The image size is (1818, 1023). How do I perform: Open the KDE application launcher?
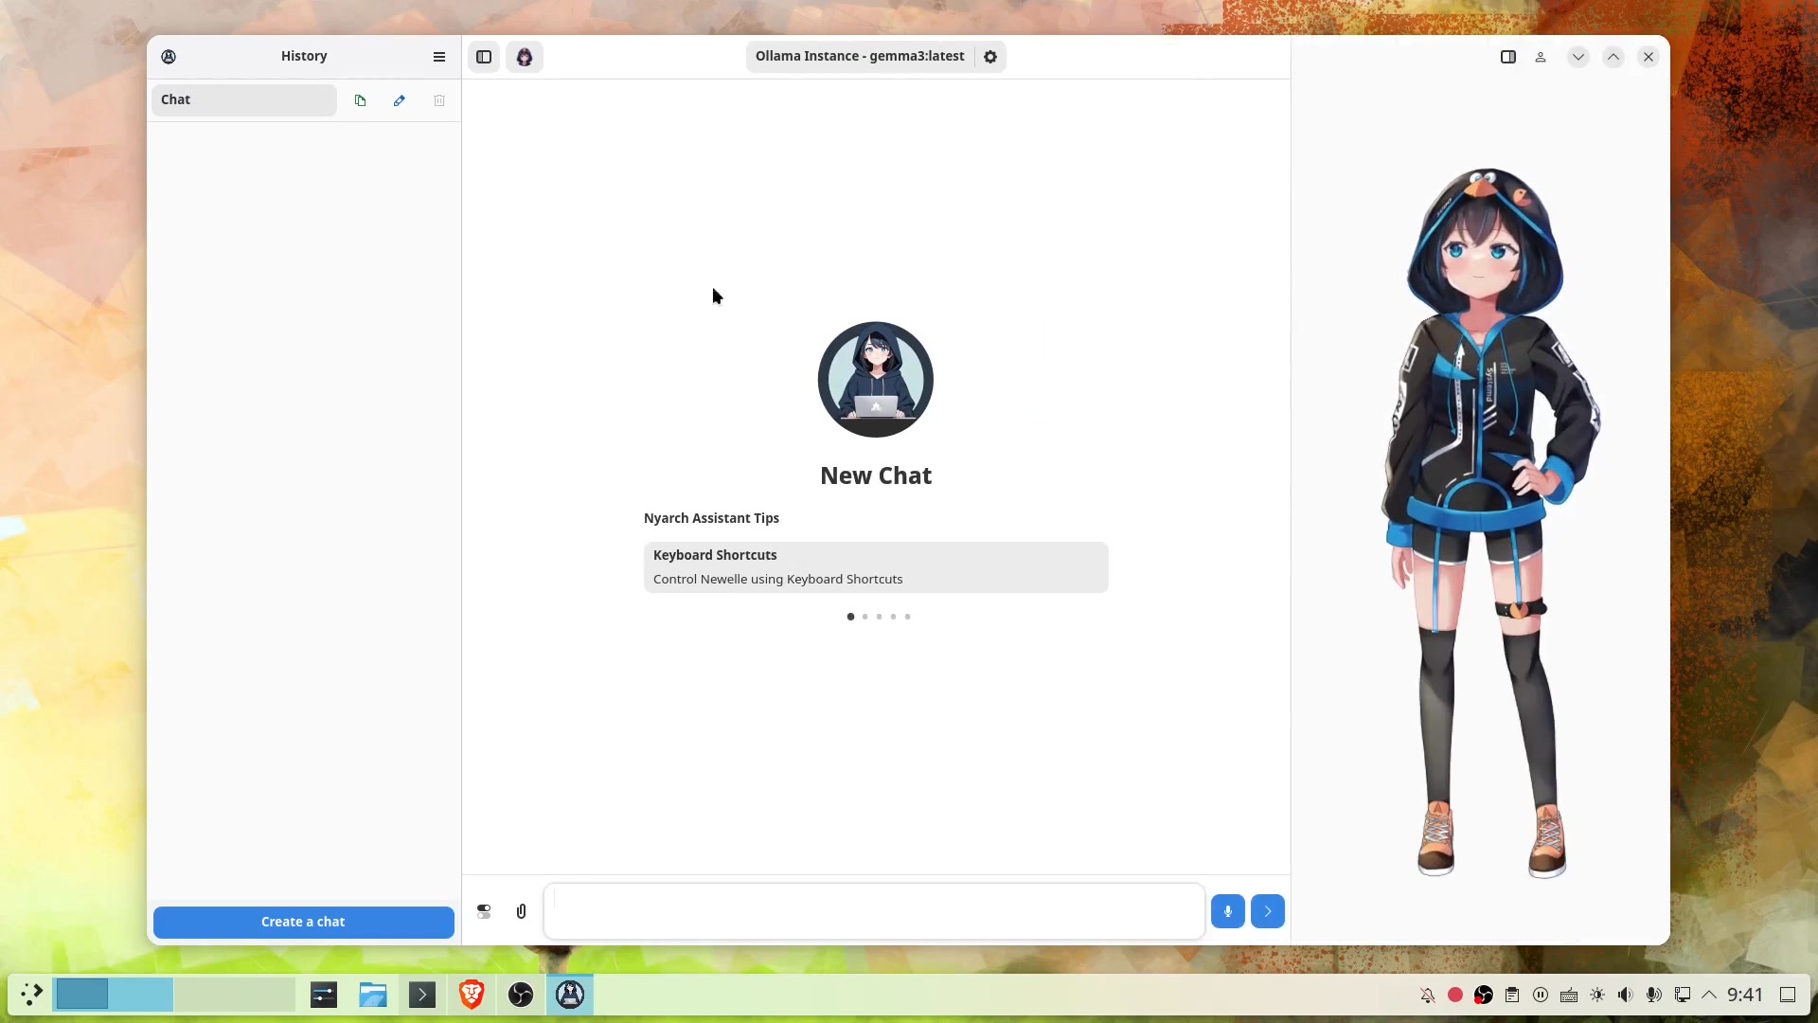31,995
